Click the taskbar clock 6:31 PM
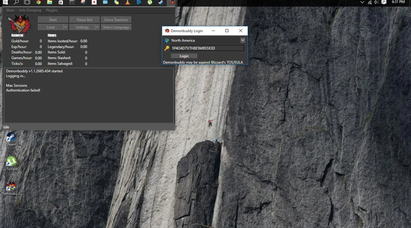The width and height of the screenshot is (411, 228). coord(398,2)
